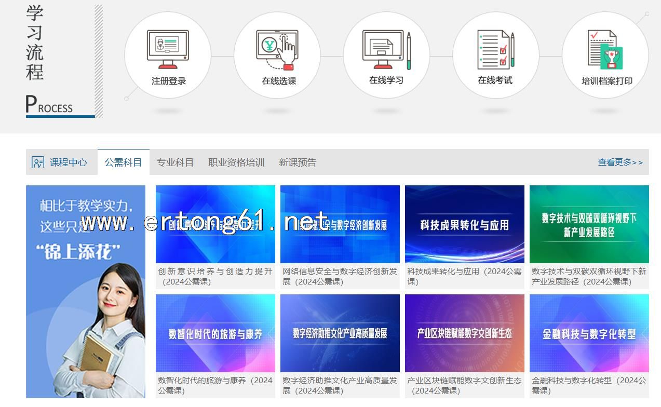Click the 课程中心 person icon
The width and height of the screenshot is (661, 407).
click(x=38, y=162)
